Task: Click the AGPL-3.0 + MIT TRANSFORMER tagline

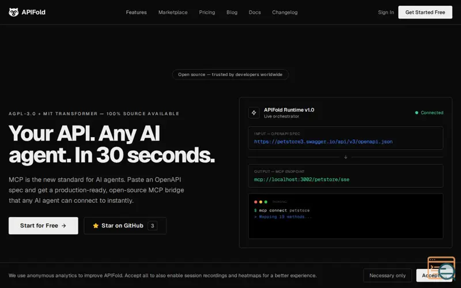Action: [94, 113]
